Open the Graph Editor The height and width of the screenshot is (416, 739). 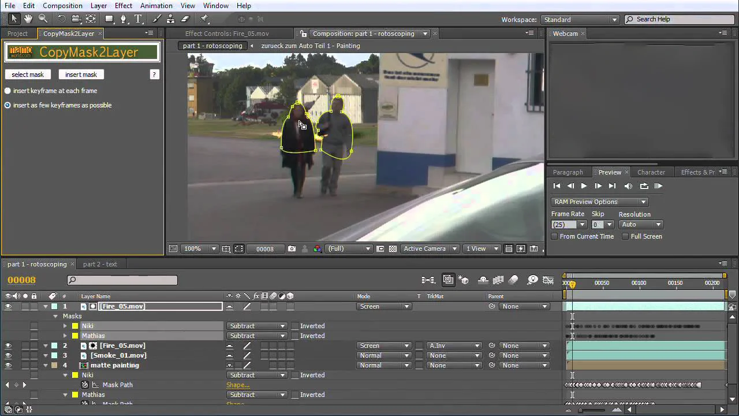548,280
